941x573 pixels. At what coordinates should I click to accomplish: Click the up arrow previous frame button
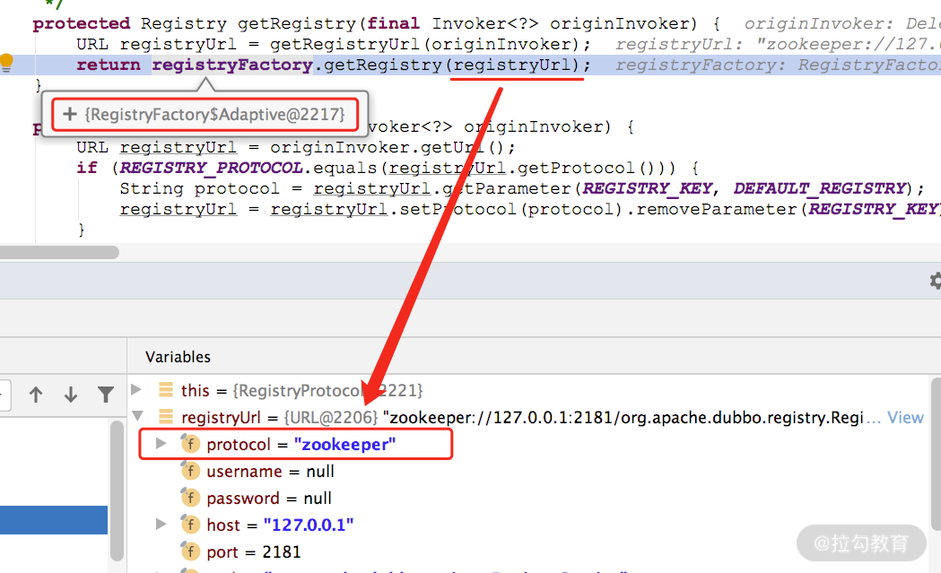(x=36, y=395)
